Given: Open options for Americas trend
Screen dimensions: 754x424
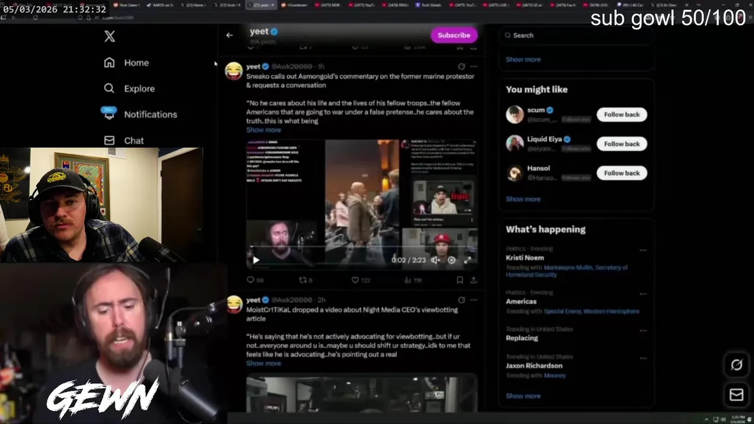Looking at the screenshot, I should (x=643, y=293).
